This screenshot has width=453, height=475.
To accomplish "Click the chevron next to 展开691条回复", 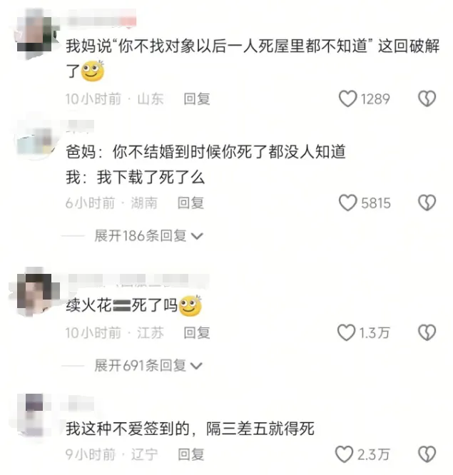I will (x=196, y=366).
